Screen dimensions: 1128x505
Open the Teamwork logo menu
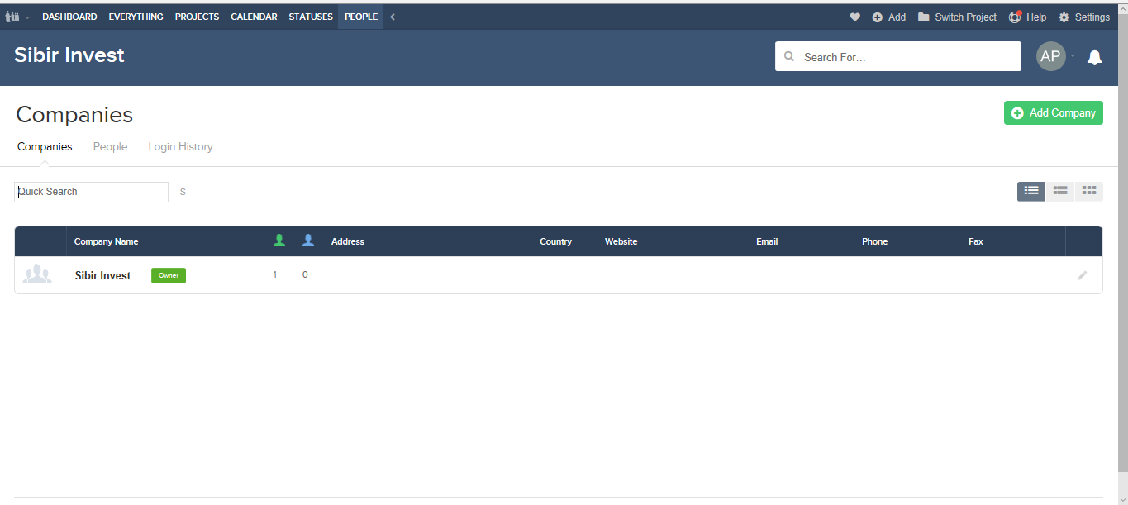tap(17, 17)
